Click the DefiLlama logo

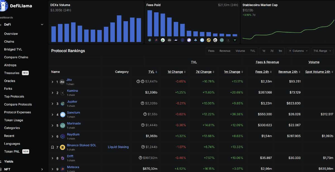(16, 6)
